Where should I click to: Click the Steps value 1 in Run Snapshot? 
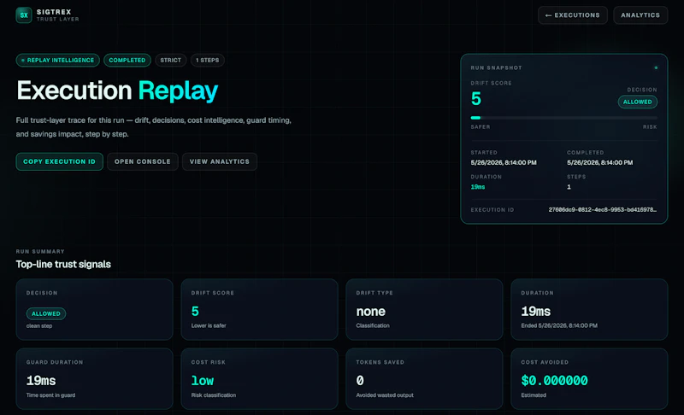(569, 187)
